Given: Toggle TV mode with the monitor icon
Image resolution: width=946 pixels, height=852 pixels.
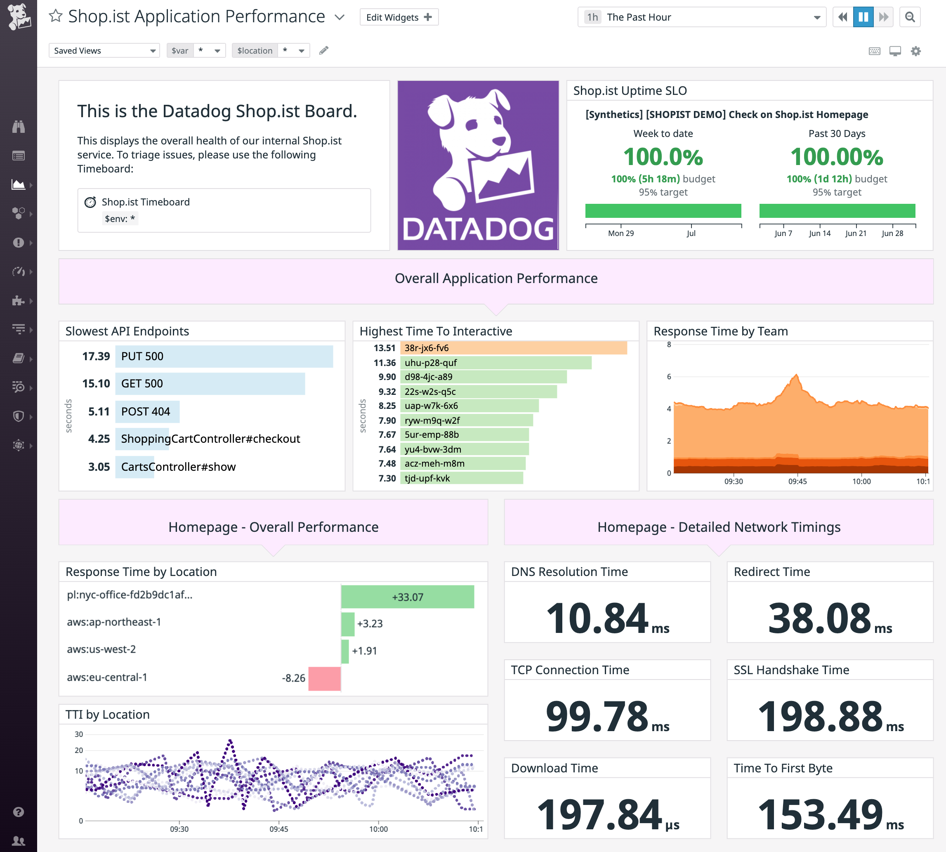Looking at the screenshot, I should [895, 51].
